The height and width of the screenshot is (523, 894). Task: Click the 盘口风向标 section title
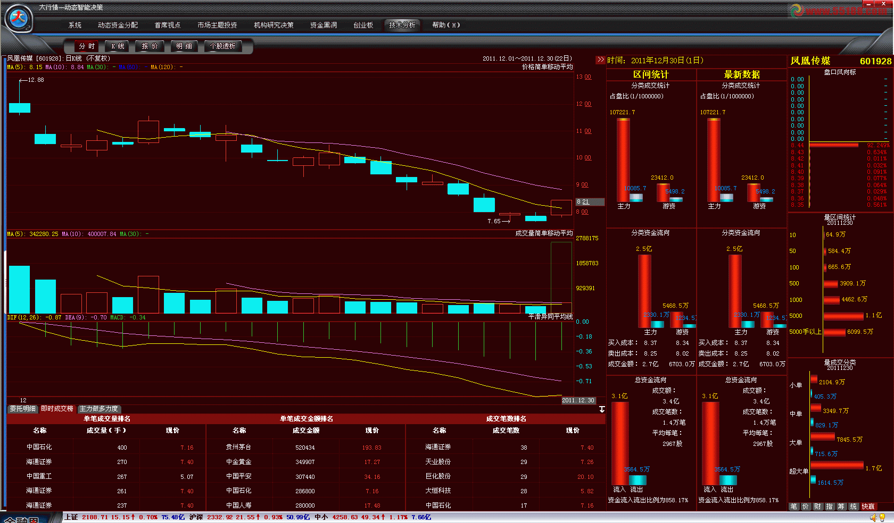(x=840, y=72)
